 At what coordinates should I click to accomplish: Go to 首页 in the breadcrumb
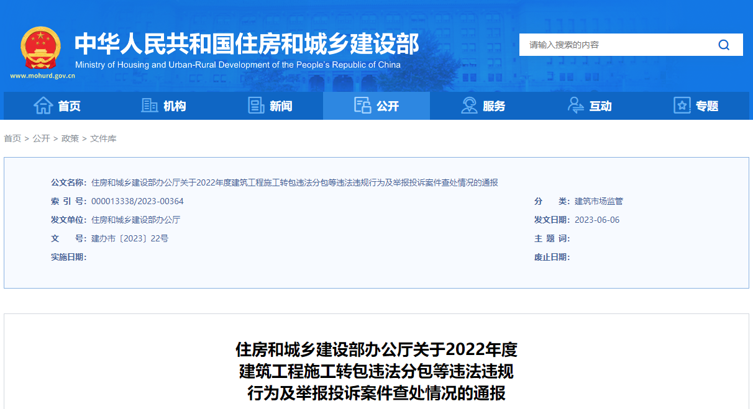[12, 138]
